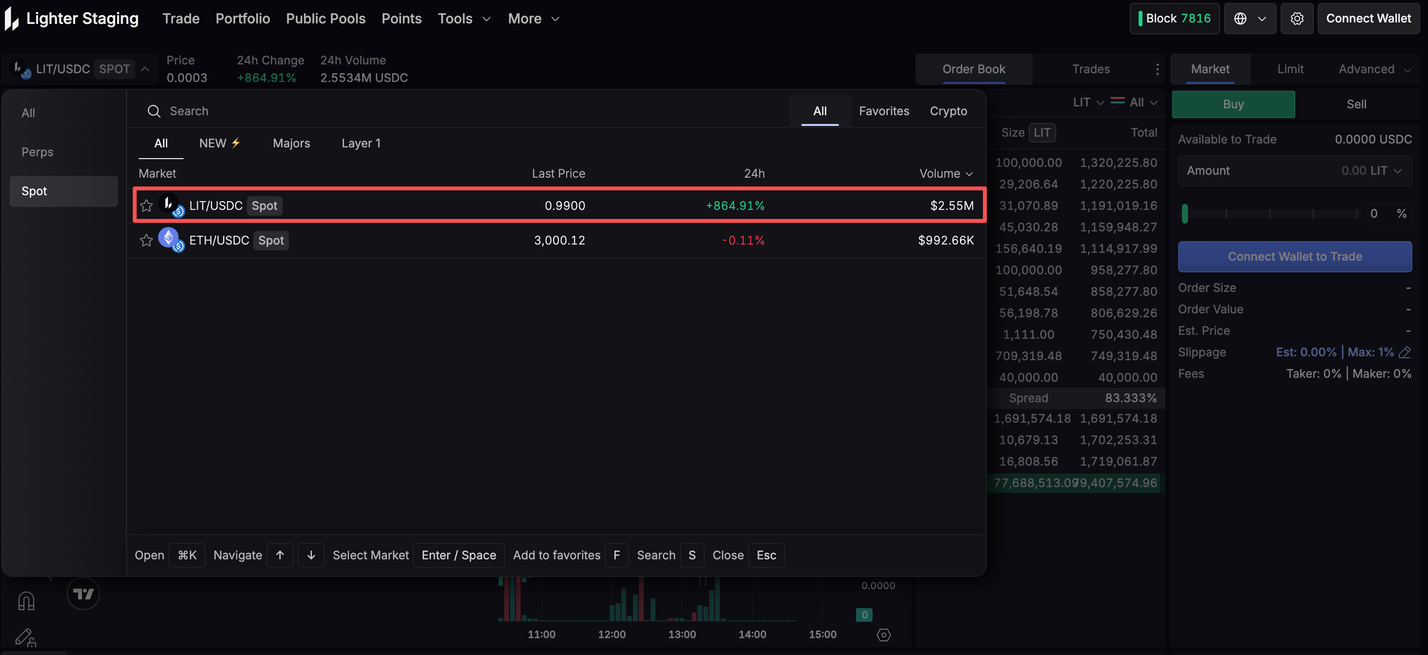The height and width of the screenshot is (655, 1428).
Task: Click the settings gear icon in header
Action: coord(1296,19)
